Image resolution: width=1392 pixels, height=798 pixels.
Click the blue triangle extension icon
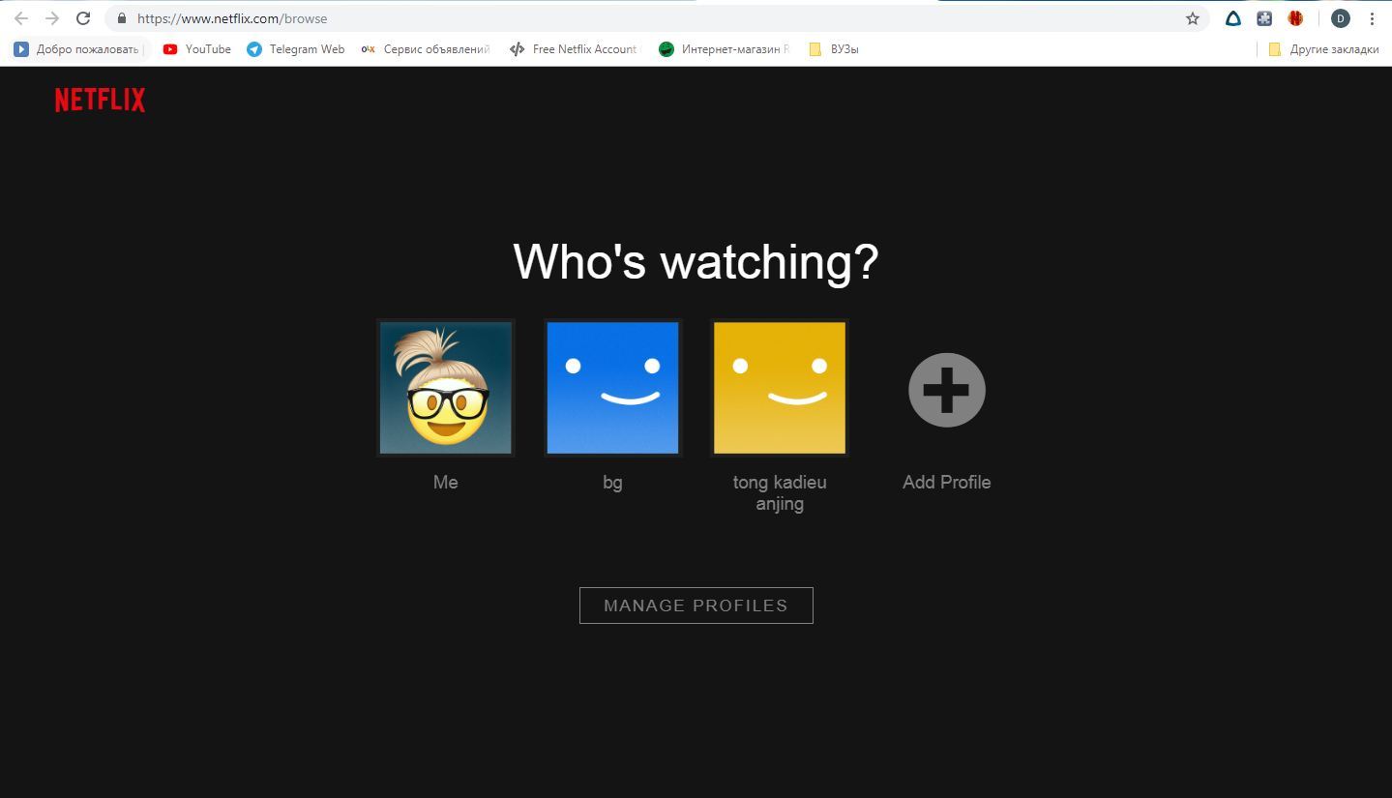pos(1232,18)
